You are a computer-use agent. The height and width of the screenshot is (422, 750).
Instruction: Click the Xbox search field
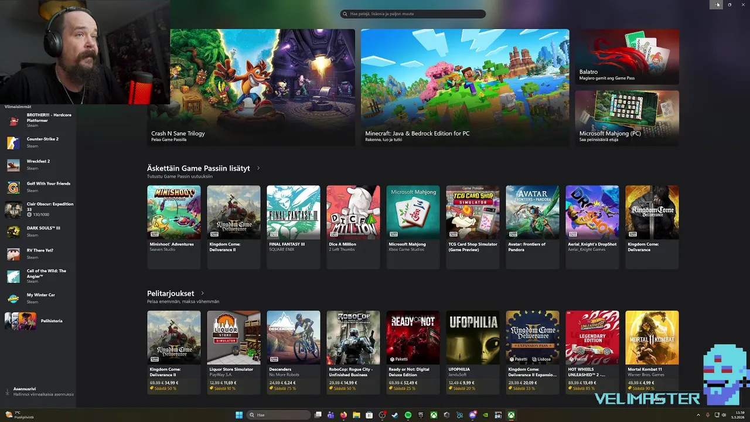[413, 13]
